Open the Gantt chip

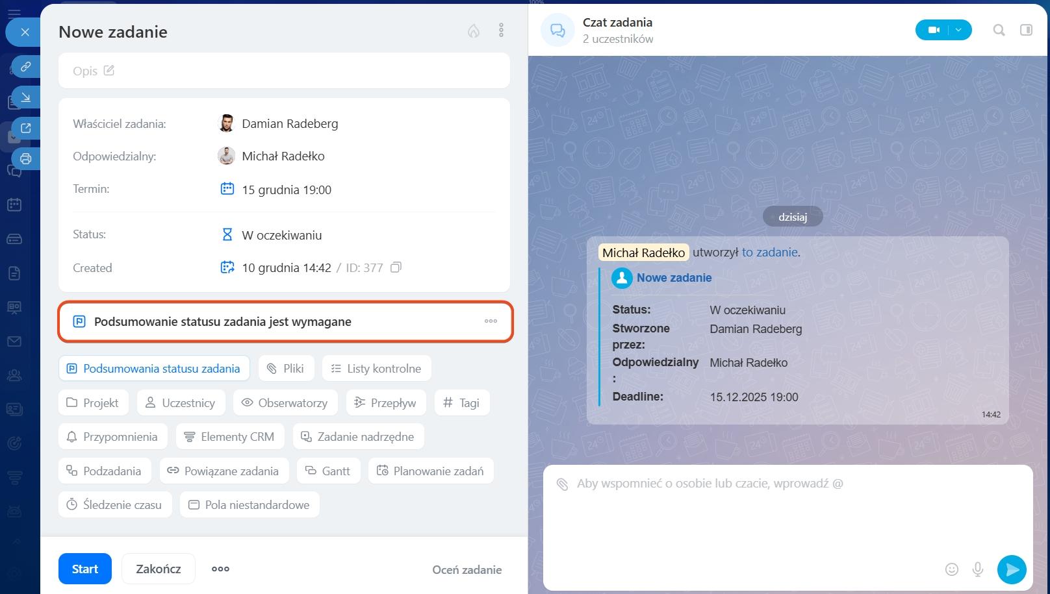pyautogui.click(x=329, y=471)
